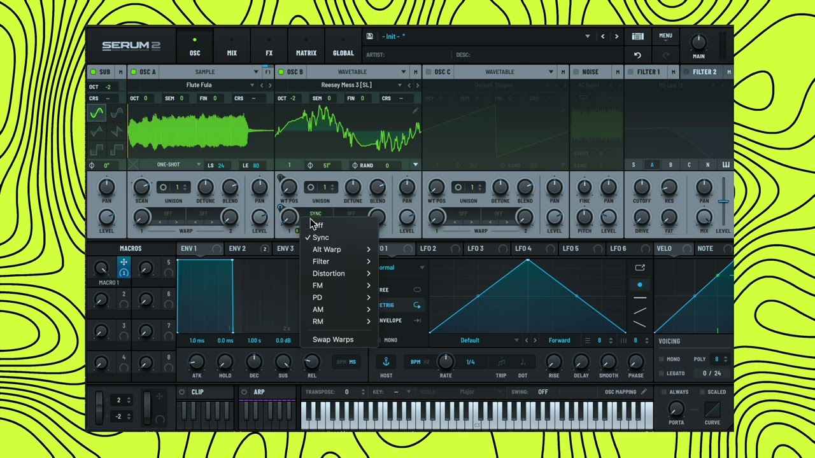Select square wave shape for SUB
This screenshot has width=815, height=458.
click(97, 149)
